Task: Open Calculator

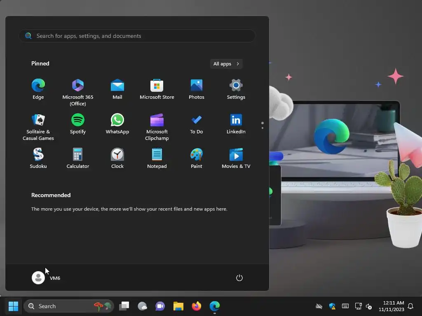Action: coord(78,158)
